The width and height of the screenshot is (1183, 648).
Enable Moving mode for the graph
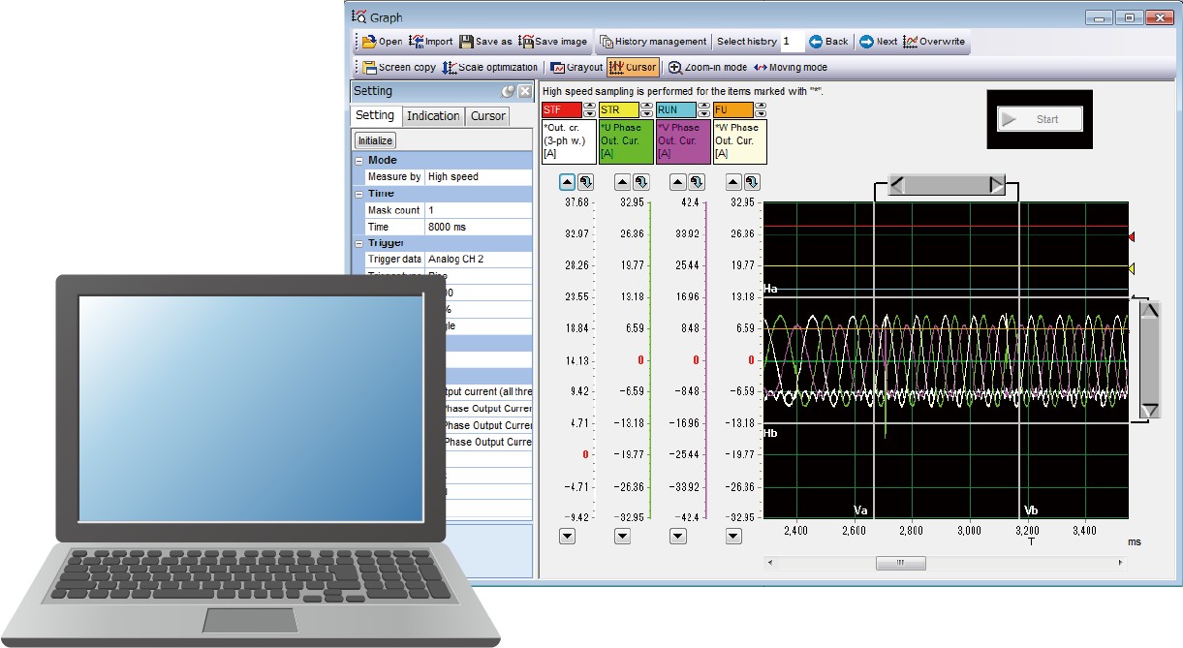(790, 68)
